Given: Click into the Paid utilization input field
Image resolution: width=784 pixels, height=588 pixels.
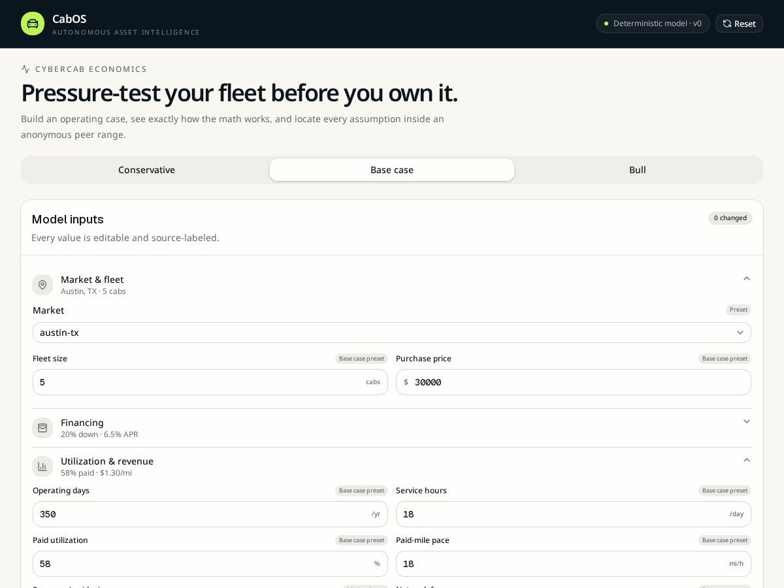Looking at the screenshot, I should 210,564.
